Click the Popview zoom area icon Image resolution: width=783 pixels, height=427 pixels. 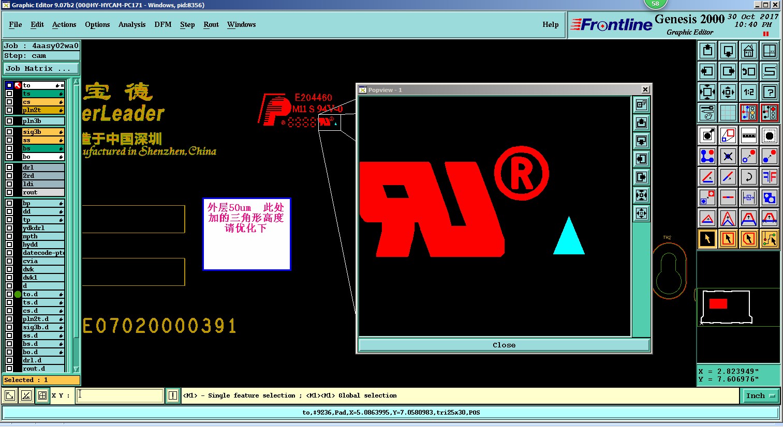coord(641,105)
